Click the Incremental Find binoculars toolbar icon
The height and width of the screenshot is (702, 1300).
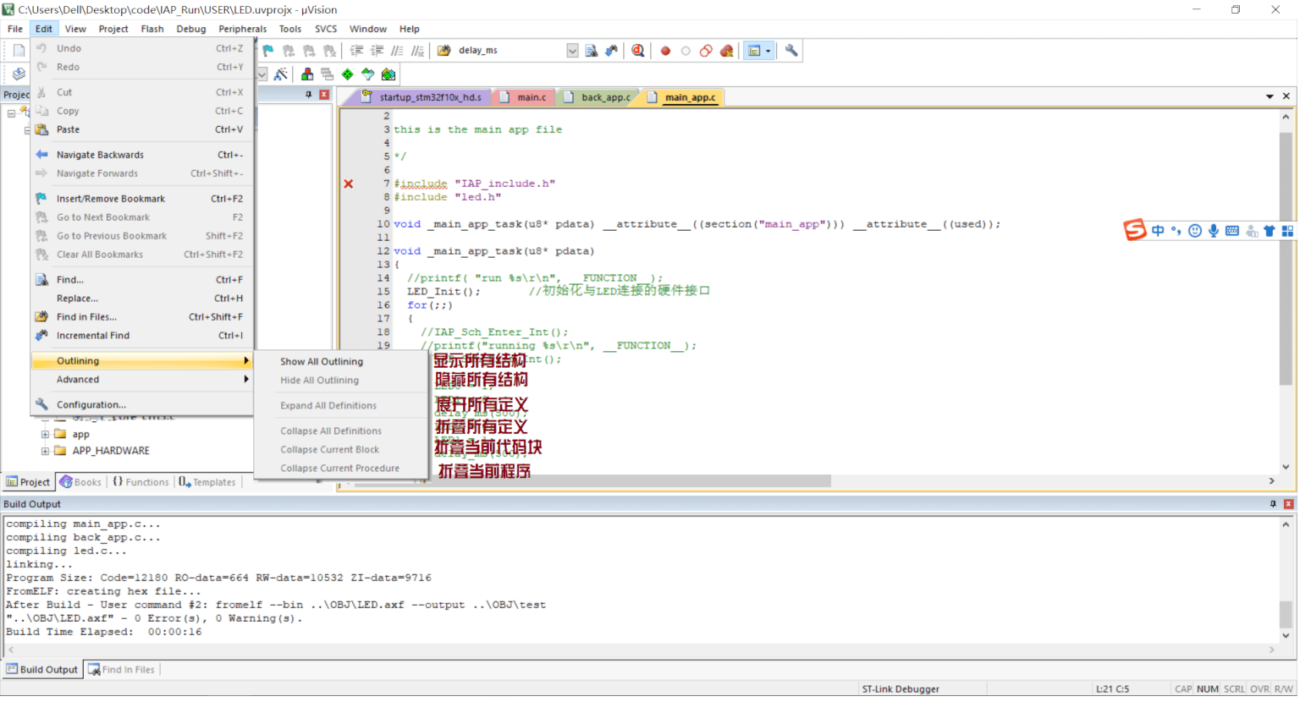(x=611, y=51)
